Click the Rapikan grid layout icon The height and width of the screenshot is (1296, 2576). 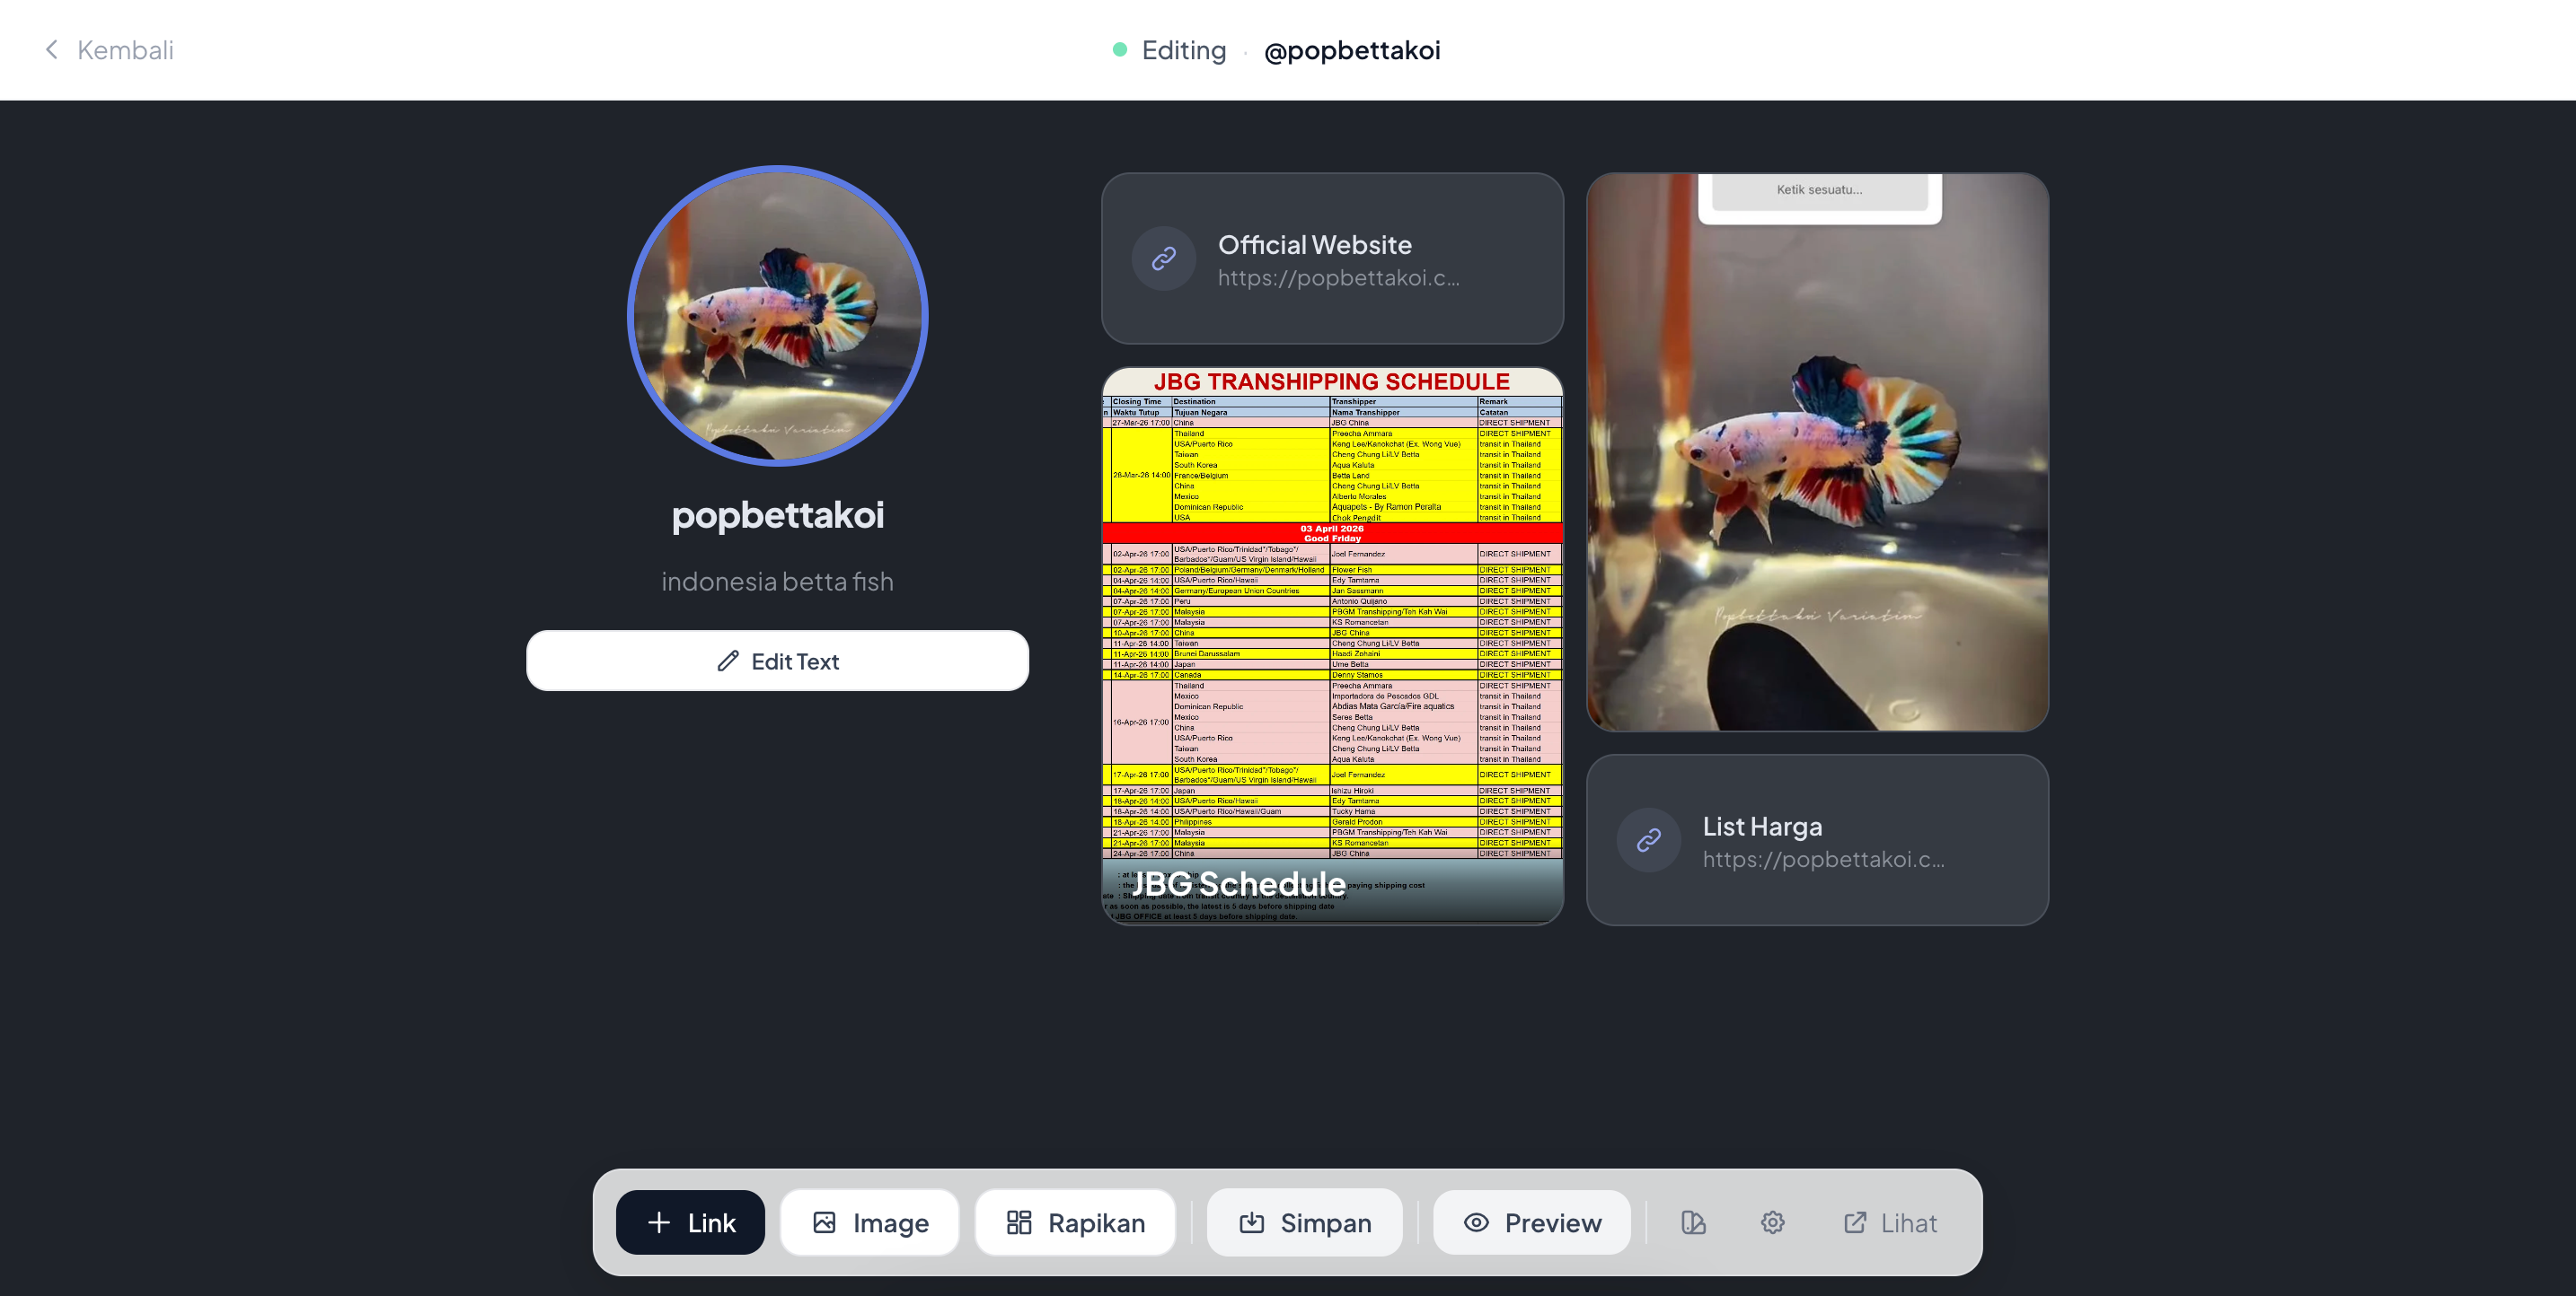(x=1019, y=1222)
